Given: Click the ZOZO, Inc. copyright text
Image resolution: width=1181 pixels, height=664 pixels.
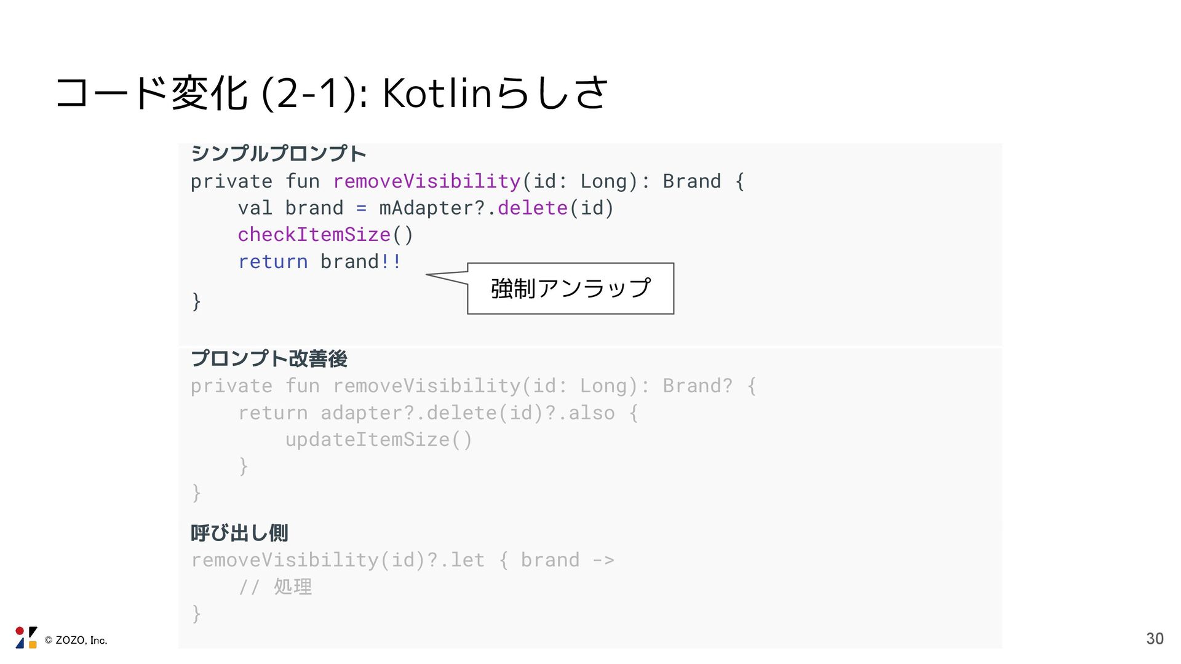Looking at the screenshot, I should click(x=76, y=640).
